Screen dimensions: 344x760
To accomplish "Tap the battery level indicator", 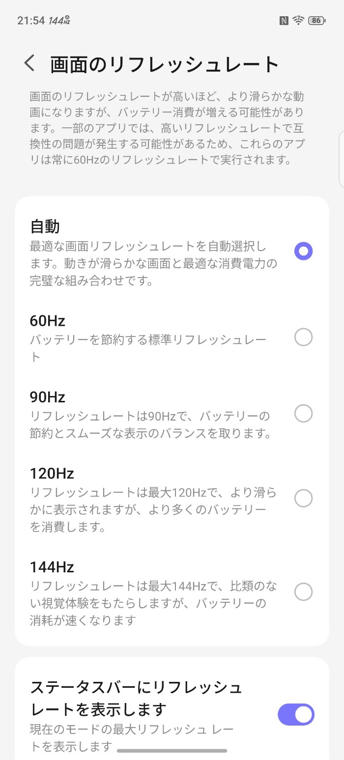I will pos(316,21).
